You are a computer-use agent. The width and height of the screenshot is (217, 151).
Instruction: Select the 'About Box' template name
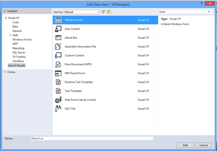pos(71,38)
